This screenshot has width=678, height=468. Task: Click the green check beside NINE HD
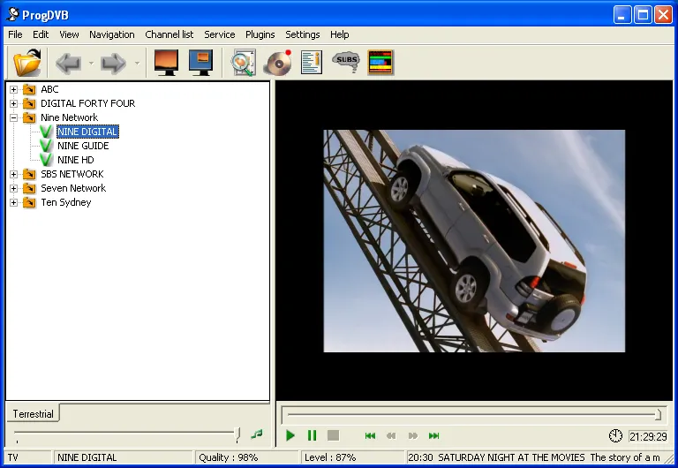(46, 160)
